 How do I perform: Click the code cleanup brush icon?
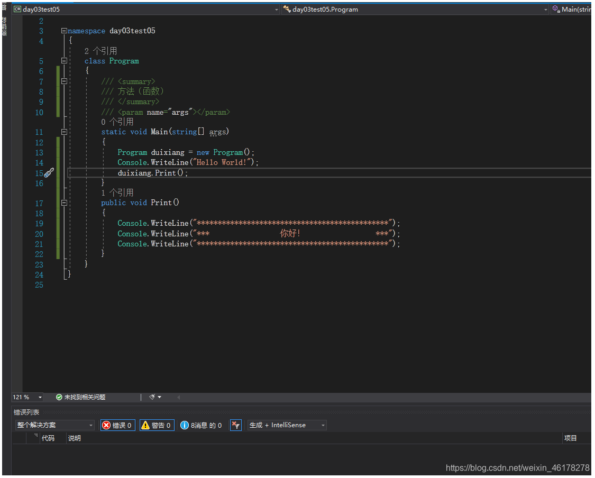152,398
